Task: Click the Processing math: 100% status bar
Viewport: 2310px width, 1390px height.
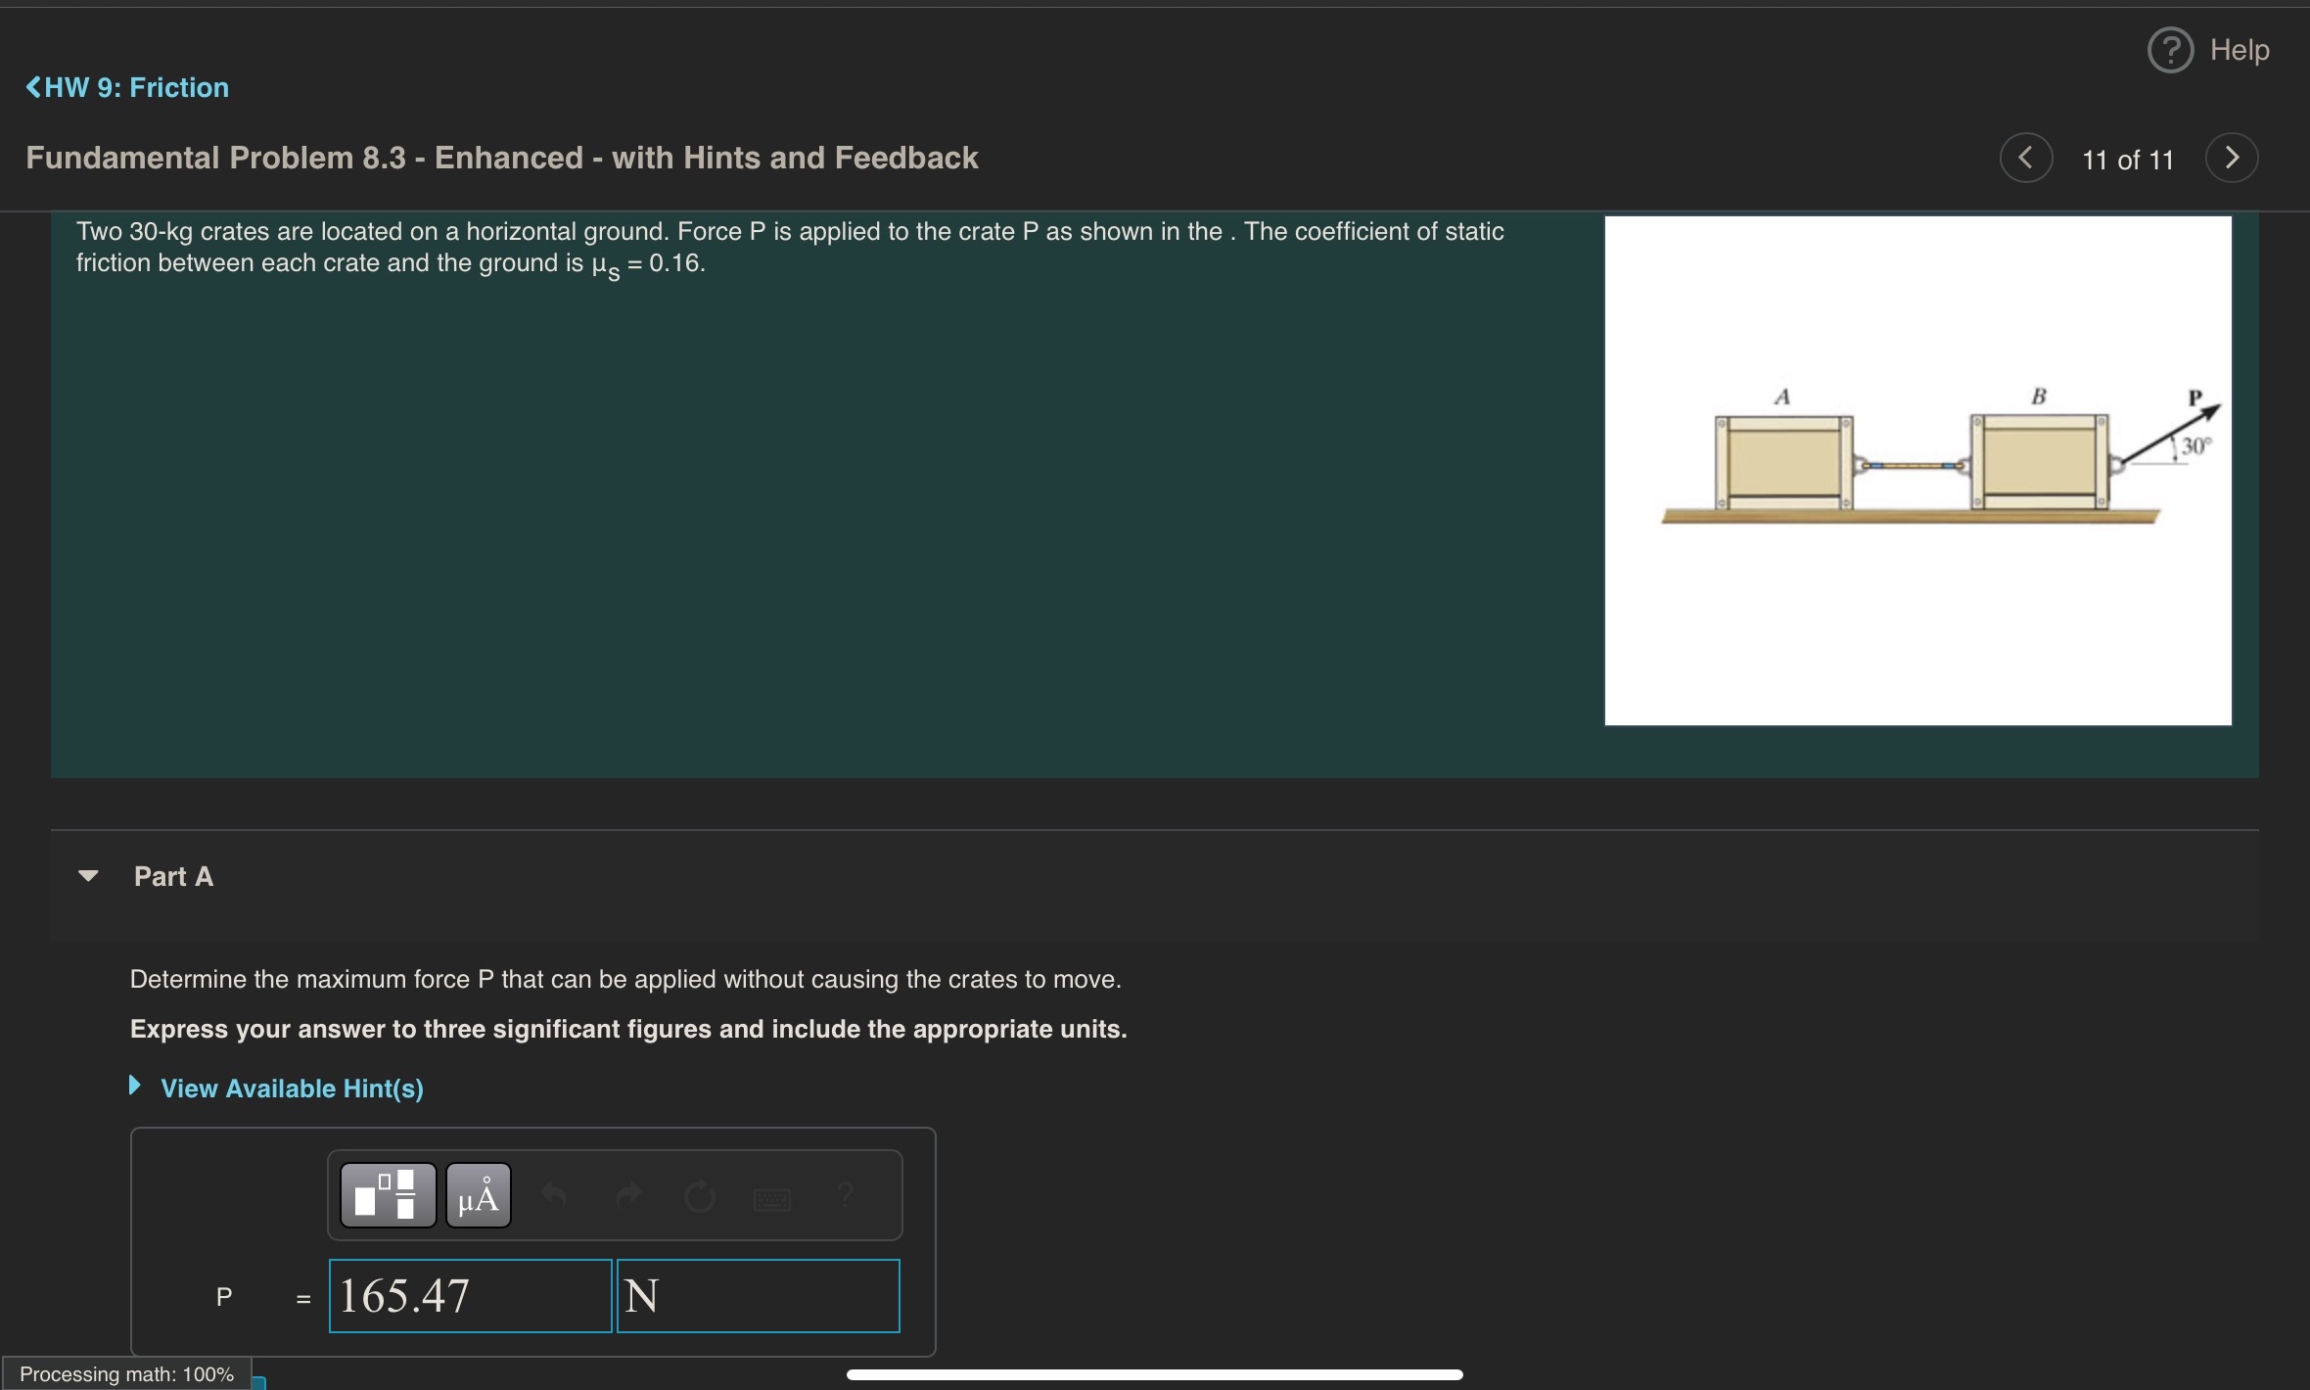Action: tap(126, 1372)
